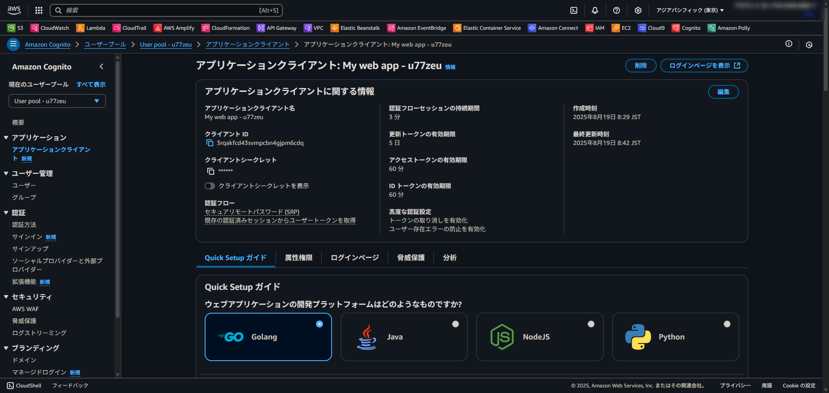
Task: Switch to ログインページ tab
Action: [355, 258]
